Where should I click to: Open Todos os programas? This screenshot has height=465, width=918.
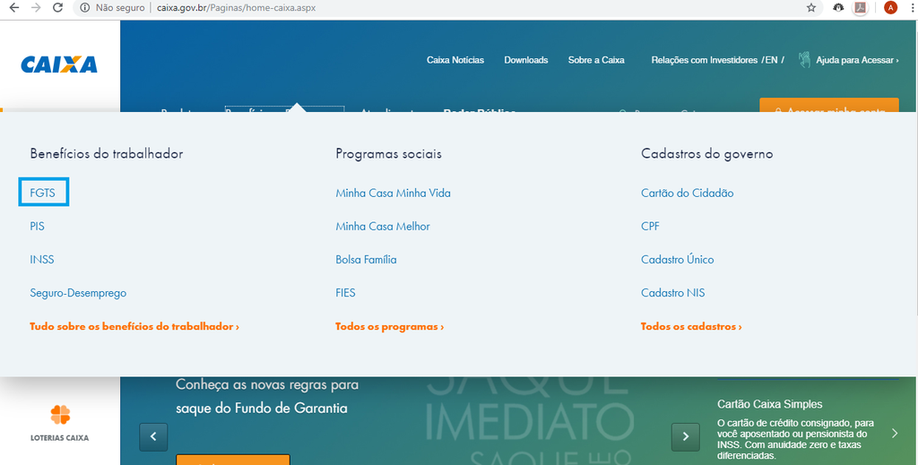coord(389,326)
